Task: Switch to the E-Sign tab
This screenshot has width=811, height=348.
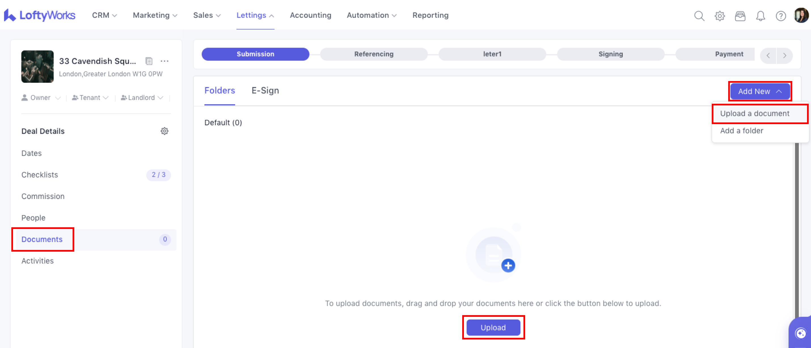Action: pyautogui.click(x=265, y=91)
